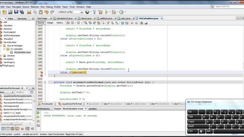This screenshot has height=137, width=244.
Task: Open the Debug menu
Action: coord(49,7)
